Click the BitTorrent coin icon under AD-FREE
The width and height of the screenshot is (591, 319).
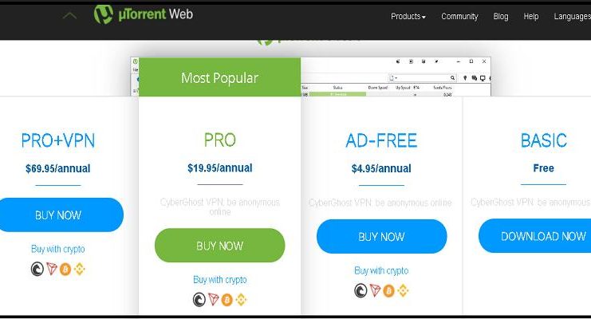[x=361, y=291]
